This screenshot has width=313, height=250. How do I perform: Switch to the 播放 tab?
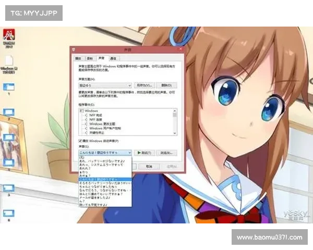coord(78,58)
